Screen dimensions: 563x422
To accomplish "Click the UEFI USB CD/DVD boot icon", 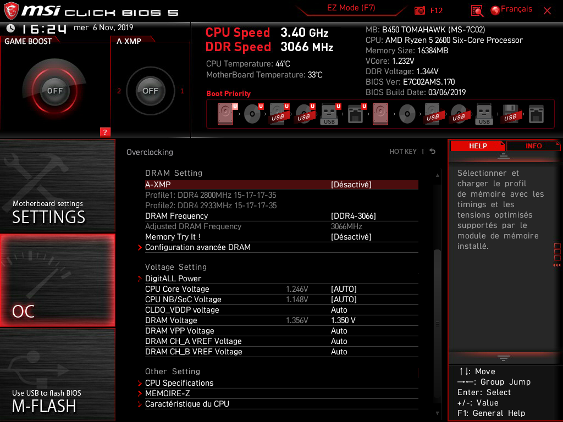I will pyautogui.click(x=305, y=114).
